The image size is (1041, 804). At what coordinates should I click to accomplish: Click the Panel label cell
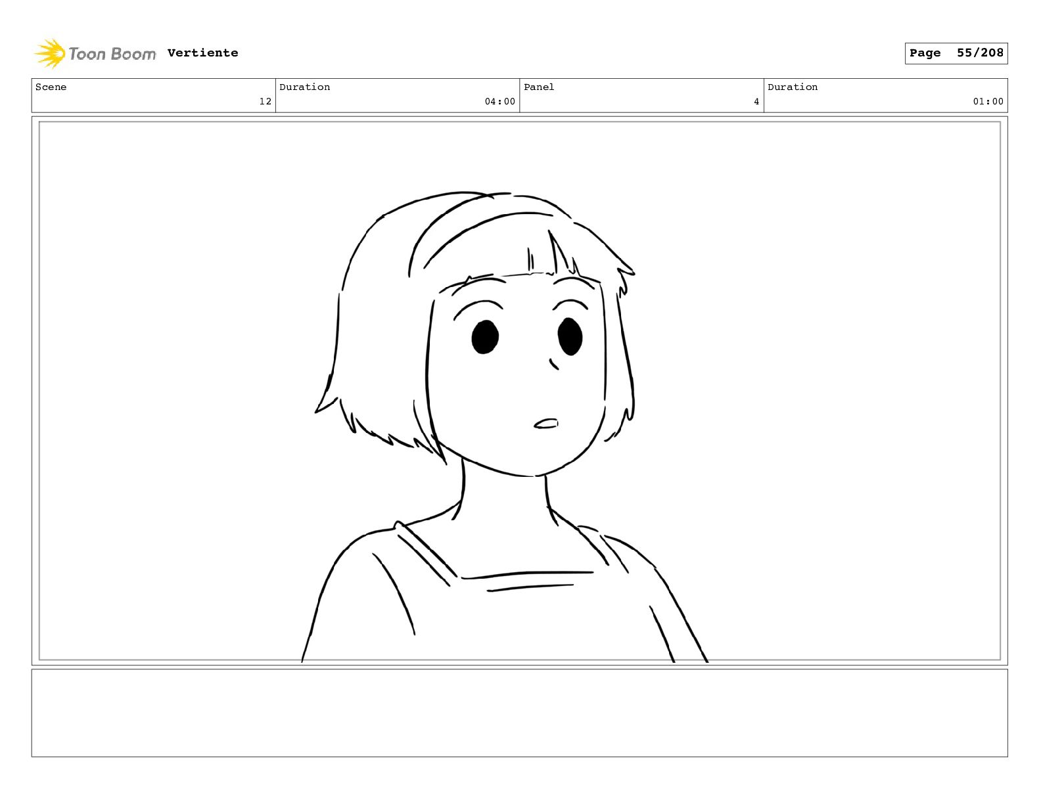click(641, 95)
